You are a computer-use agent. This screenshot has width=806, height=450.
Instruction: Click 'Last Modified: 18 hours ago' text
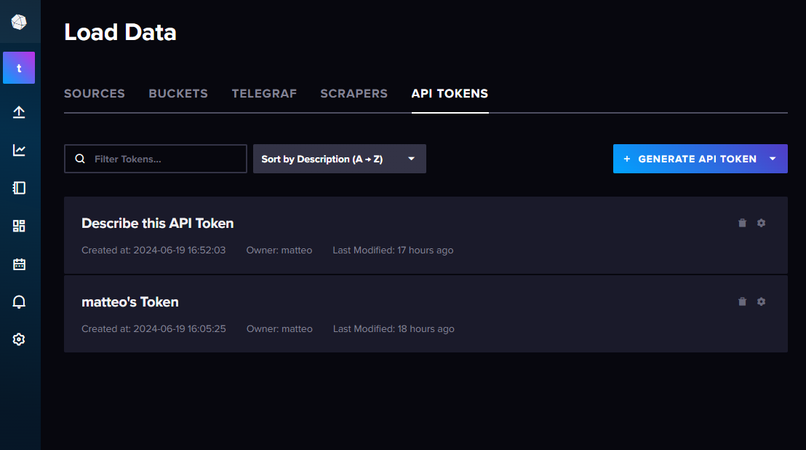click(x=394, y=329)
